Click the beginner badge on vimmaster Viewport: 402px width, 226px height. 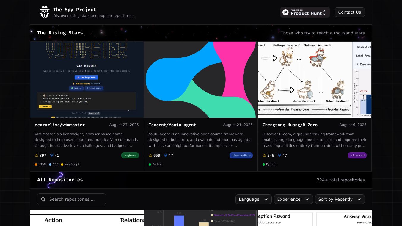(x=130, y=155)
